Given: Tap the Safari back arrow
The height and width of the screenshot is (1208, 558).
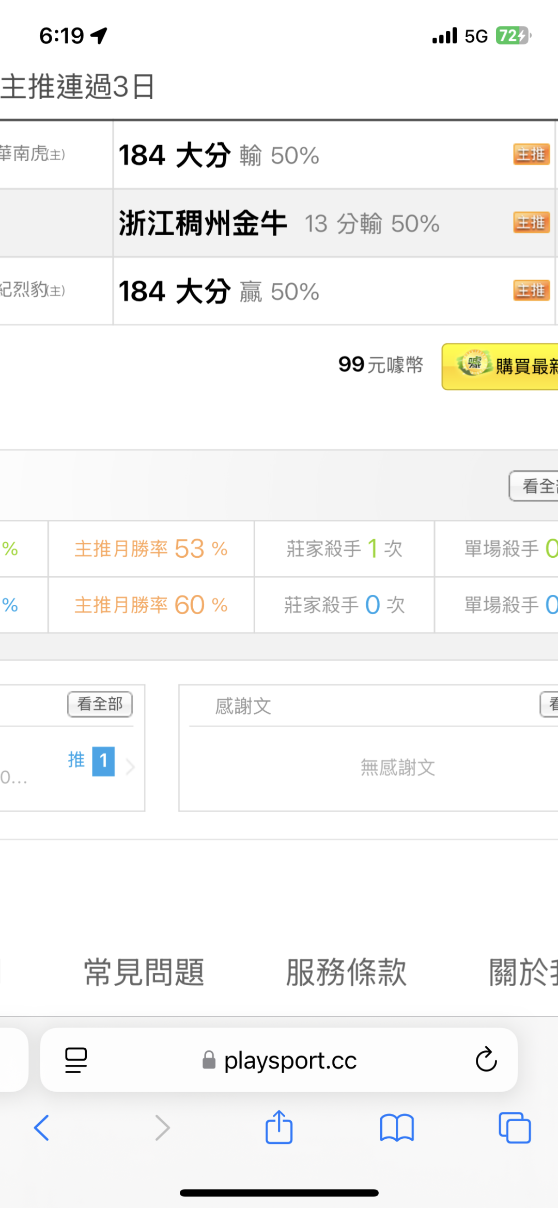Looking at the screenshot, I should click(x=41, y=1127).
